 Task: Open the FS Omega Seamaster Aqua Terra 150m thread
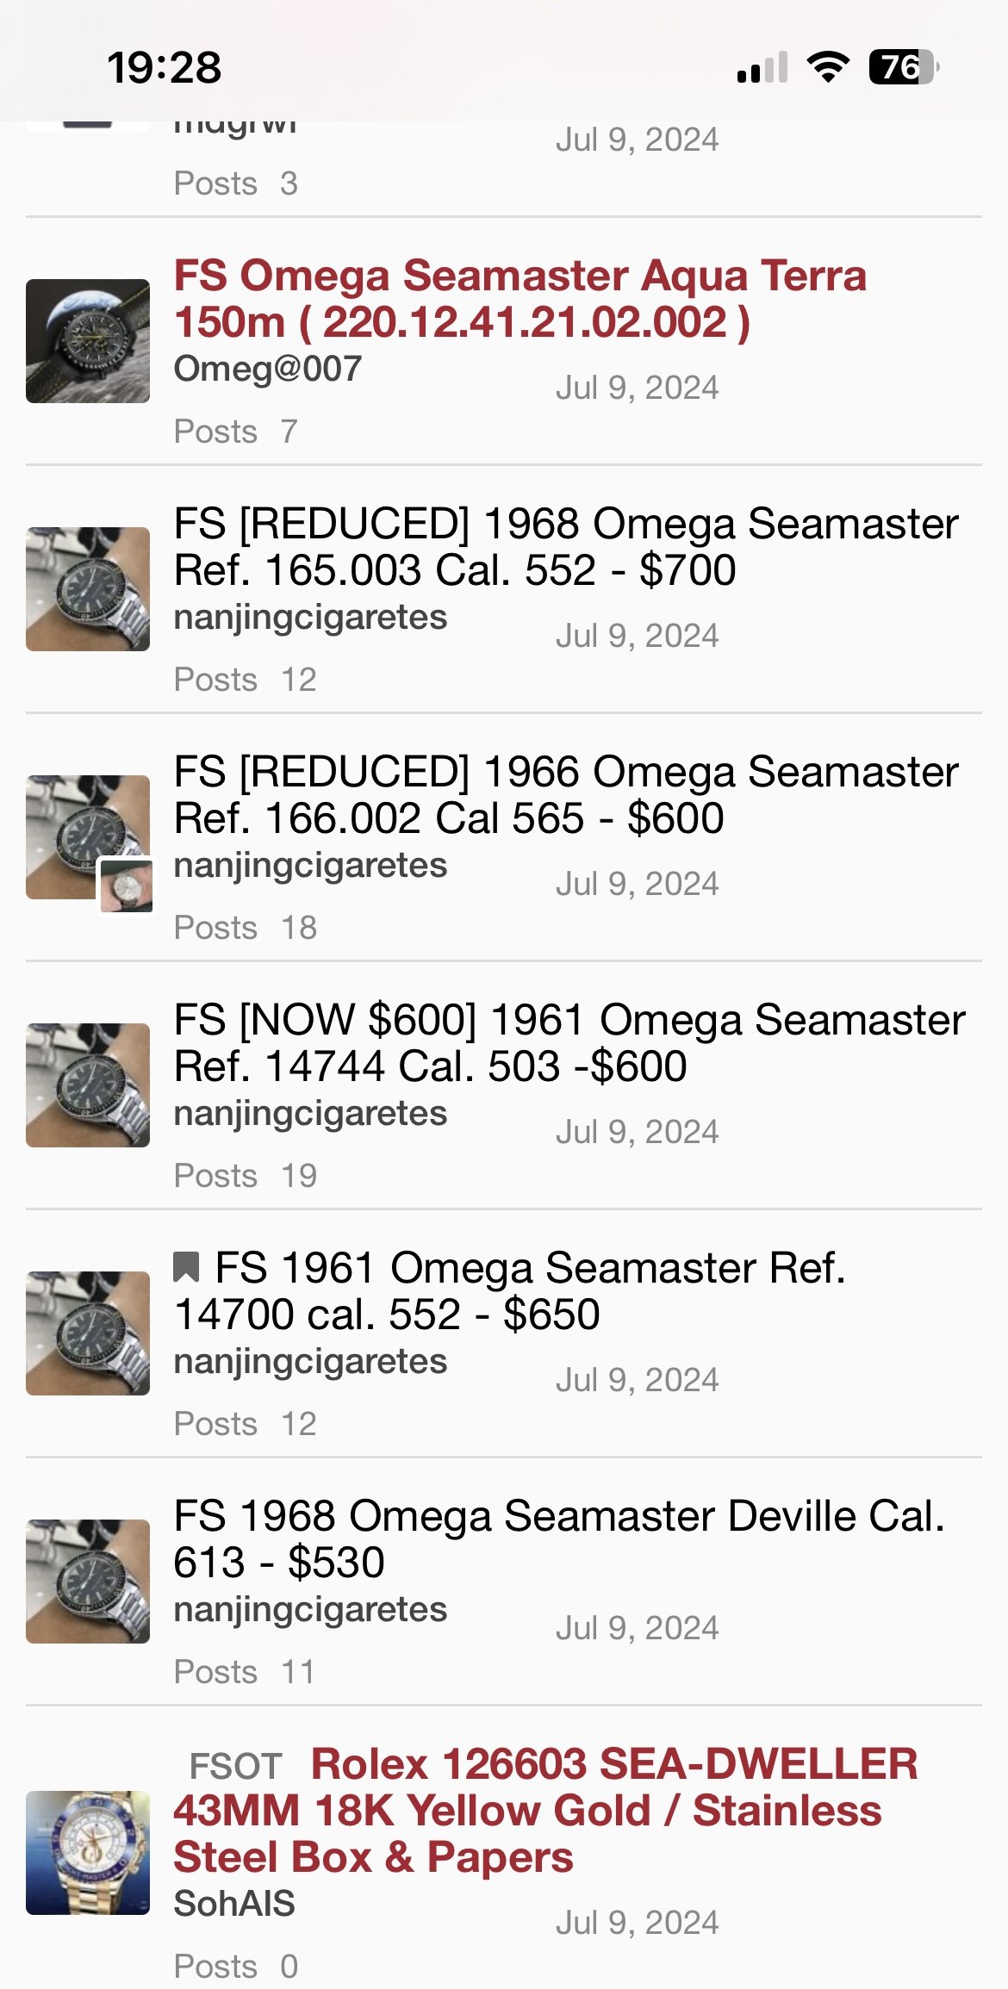520,299
